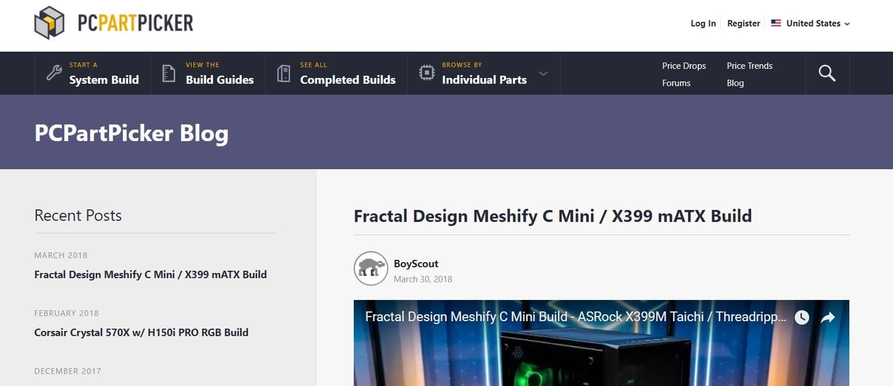Open the Corsair Crystal 570X recent post
The width and height of the screenshot is (893, 386).
(141, 332)
